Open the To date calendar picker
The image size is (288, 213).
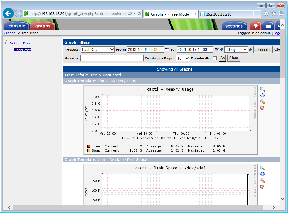[x=217, y=49]
